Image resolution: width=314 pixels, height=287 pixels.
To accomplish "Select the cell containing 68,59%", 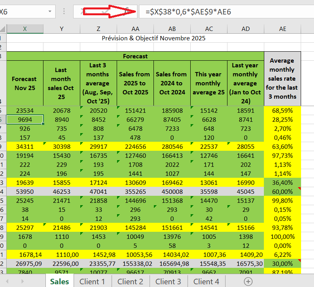I will pos(282,111).
